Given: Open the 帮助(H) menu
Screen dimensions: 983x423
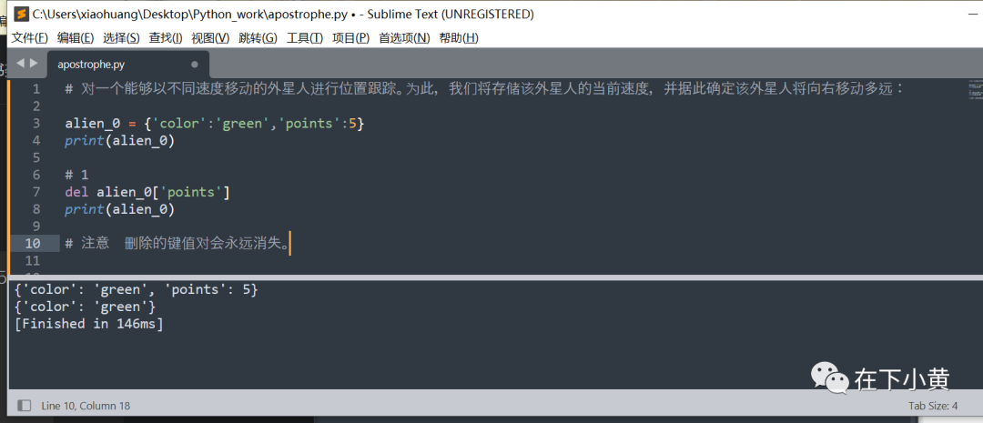Looking at the screenshot, I should (459, 38).
